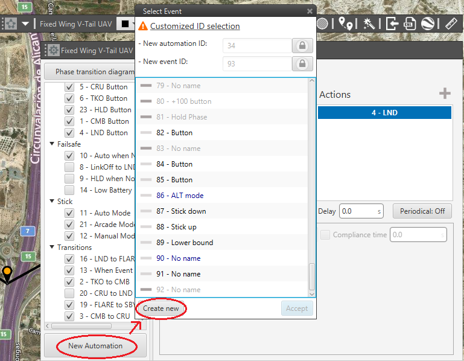Screen dimensions: 464x361
Task: Open Phase transition diagram
Action: point(90,72)
